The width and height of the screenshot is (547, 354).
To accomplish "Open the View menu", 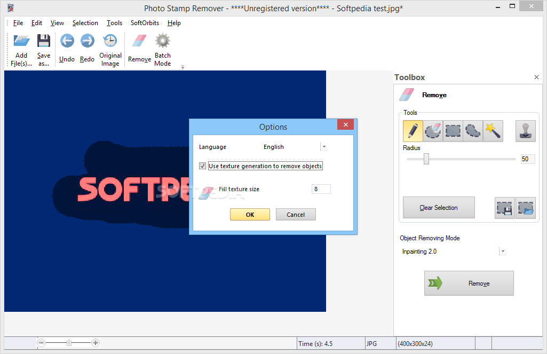I will (57, 23).
